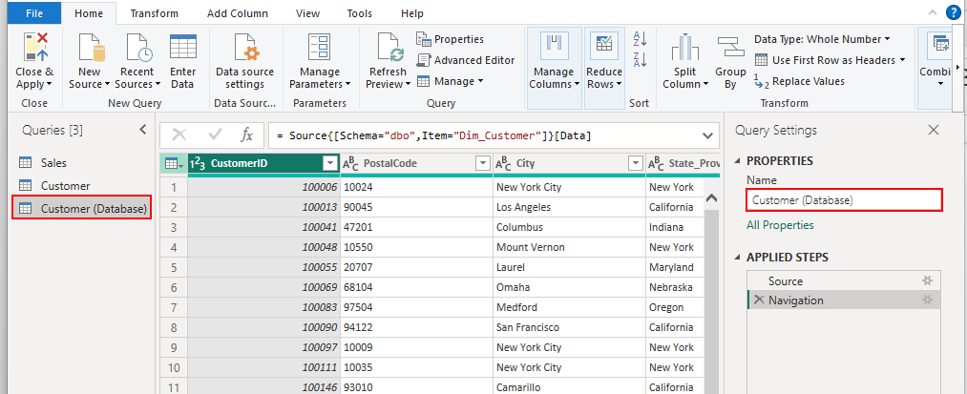Switch to the Add Column tab
This screenshot has height=394, width=967.
click(238, 13)
